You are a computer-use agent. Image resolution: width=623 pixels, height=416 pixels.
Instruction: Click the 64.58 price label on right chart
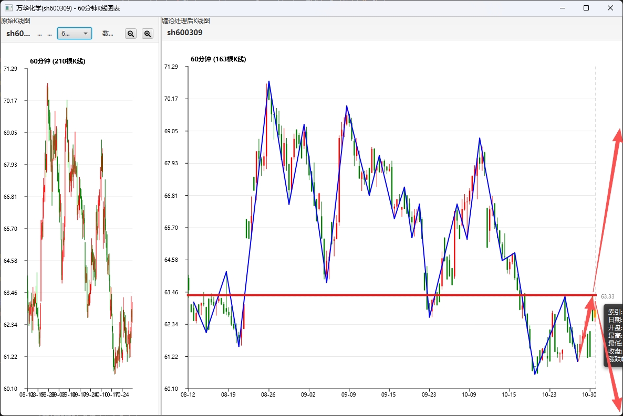(x=171, y=260)
